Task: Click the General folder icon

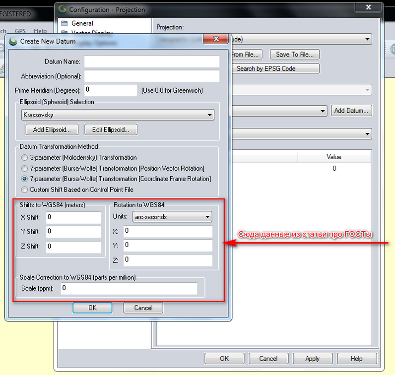Action: click(65, 23)
